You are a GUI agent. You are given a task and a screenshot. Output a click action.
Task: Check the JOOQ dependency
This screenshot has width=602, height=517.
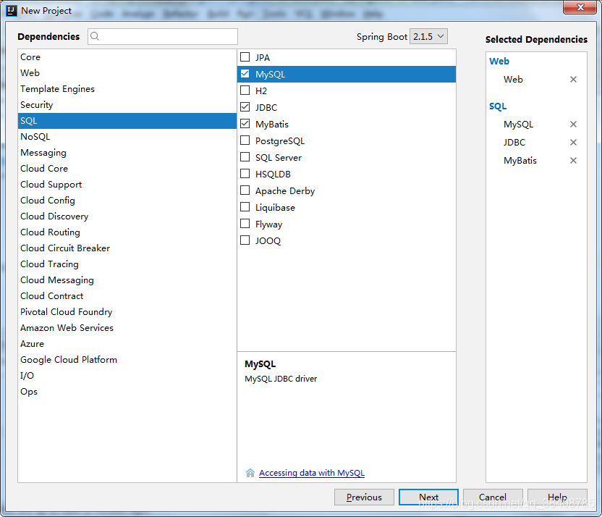click(245, 240)
